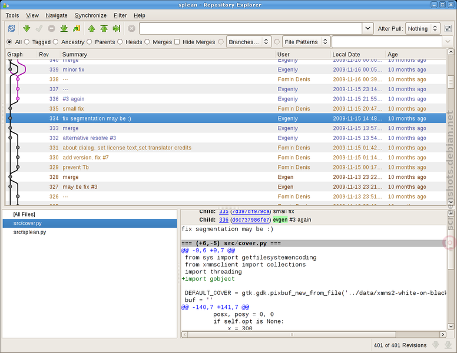Click the gray minus Reject icon
The image size is (457, 353).
(52, 28)
